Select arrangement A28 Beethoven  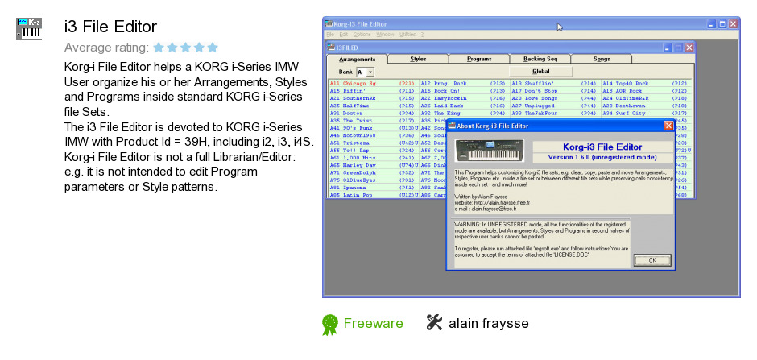tap(647, 106)
